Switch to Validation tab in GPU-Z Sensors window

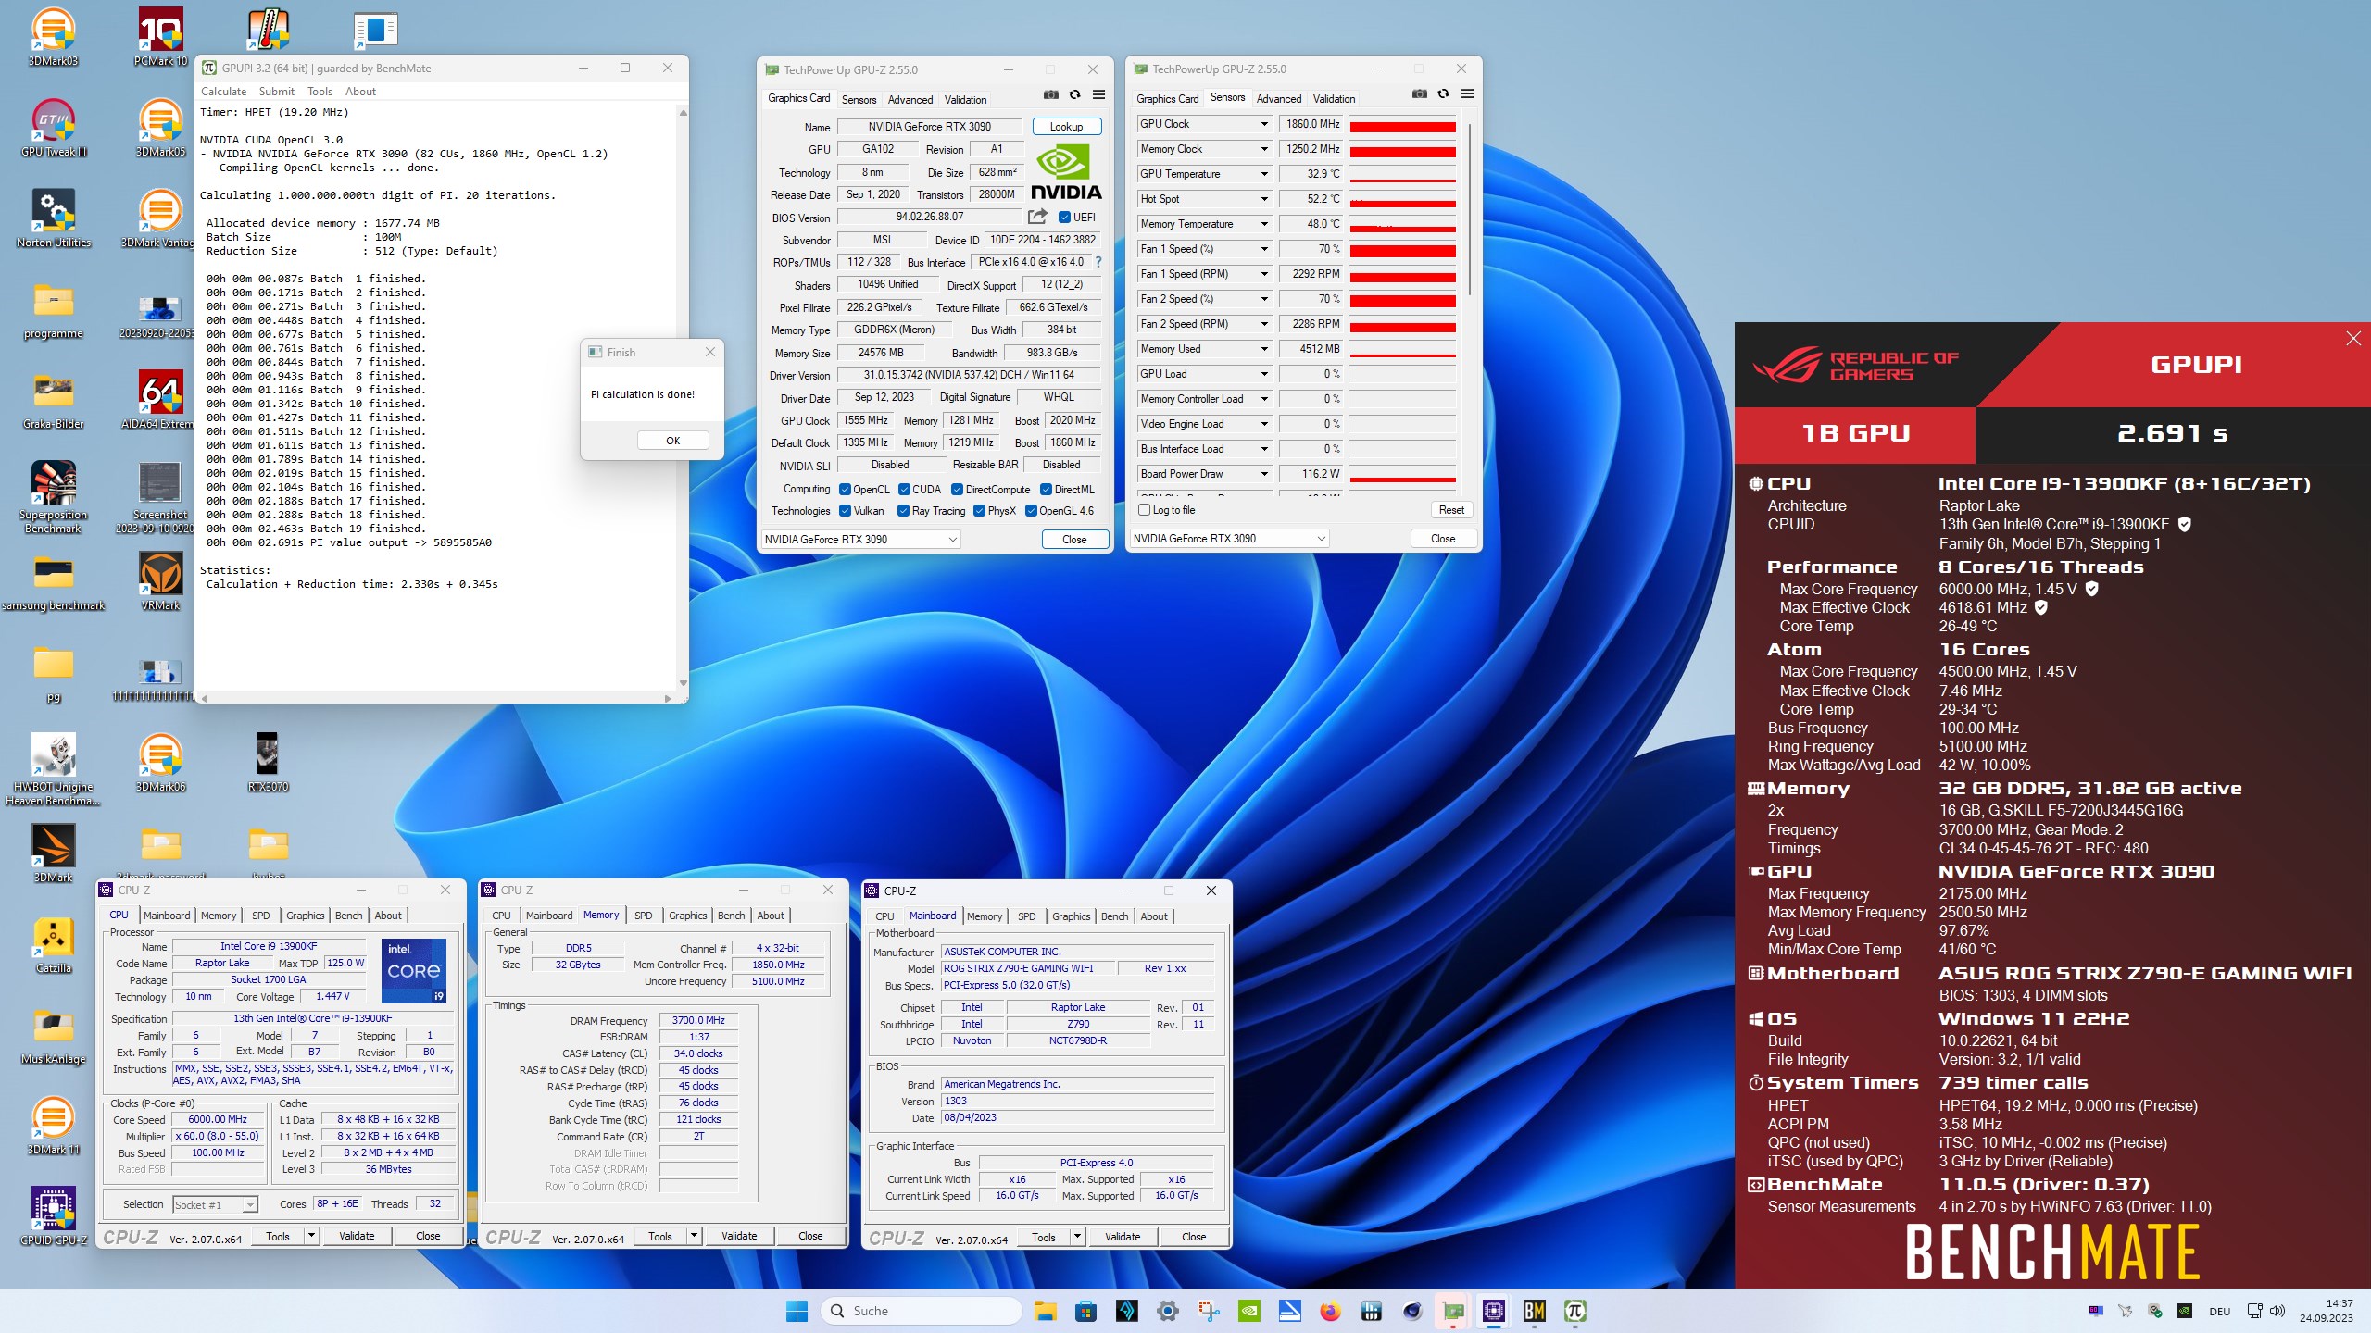tap(1334, 99)
